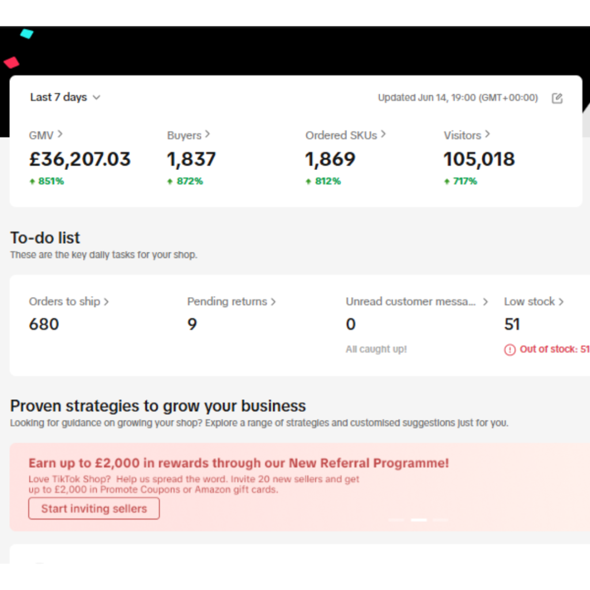Open the Last 7 days date range dropdown

[x=65, y=97]
